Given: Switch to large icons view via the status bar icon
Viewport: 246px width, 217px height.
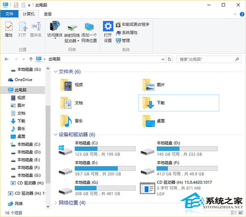Looking at the screenshot, I should coord(241,213).
